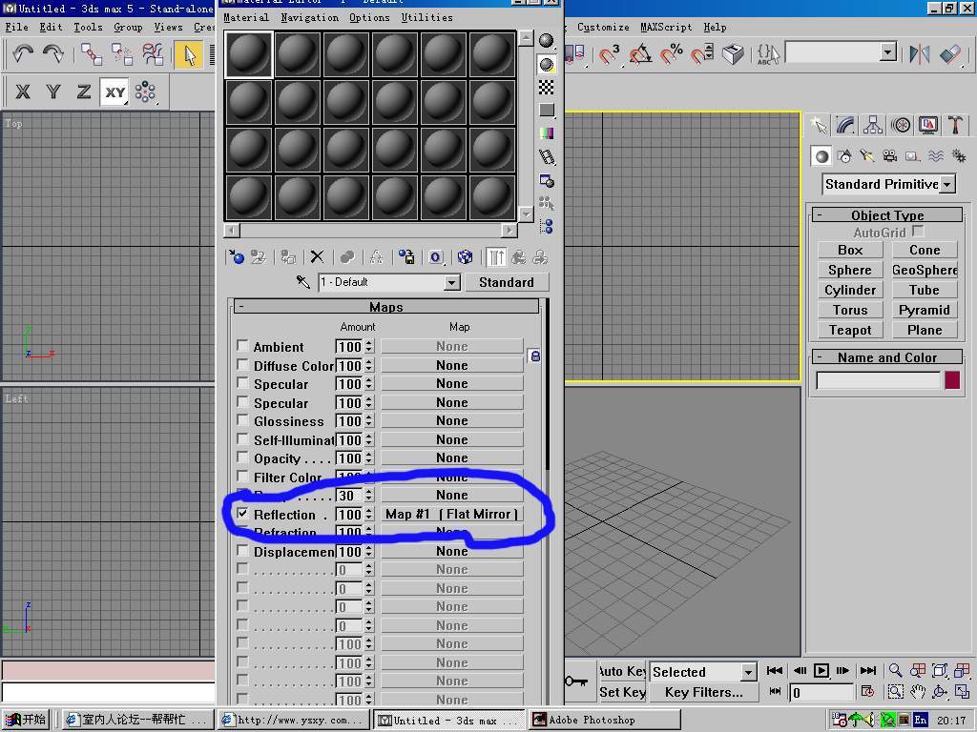
Task: Click the Mirror Selected Objects icon
Action: coord(919,54)
